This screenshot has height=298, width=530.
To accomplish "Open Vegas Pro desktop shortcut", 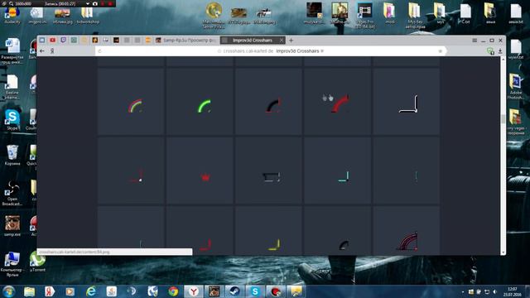I will click(364, 15).
